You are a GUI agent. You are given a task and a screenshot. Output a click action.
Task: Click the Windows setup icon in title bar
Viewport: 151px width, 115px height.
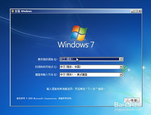(x=13, y=11)
